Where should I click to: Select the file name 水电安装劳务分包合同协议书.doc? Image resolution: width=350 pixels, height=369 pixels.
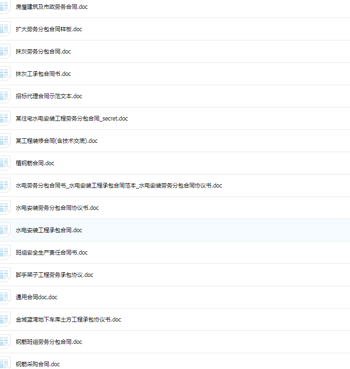[x=57, y=208]
